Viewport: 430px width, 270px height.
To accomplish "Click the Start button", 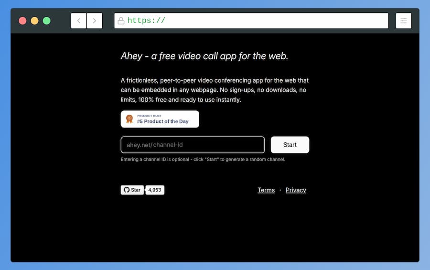I will pyautogui.click(x=290, y=145).
